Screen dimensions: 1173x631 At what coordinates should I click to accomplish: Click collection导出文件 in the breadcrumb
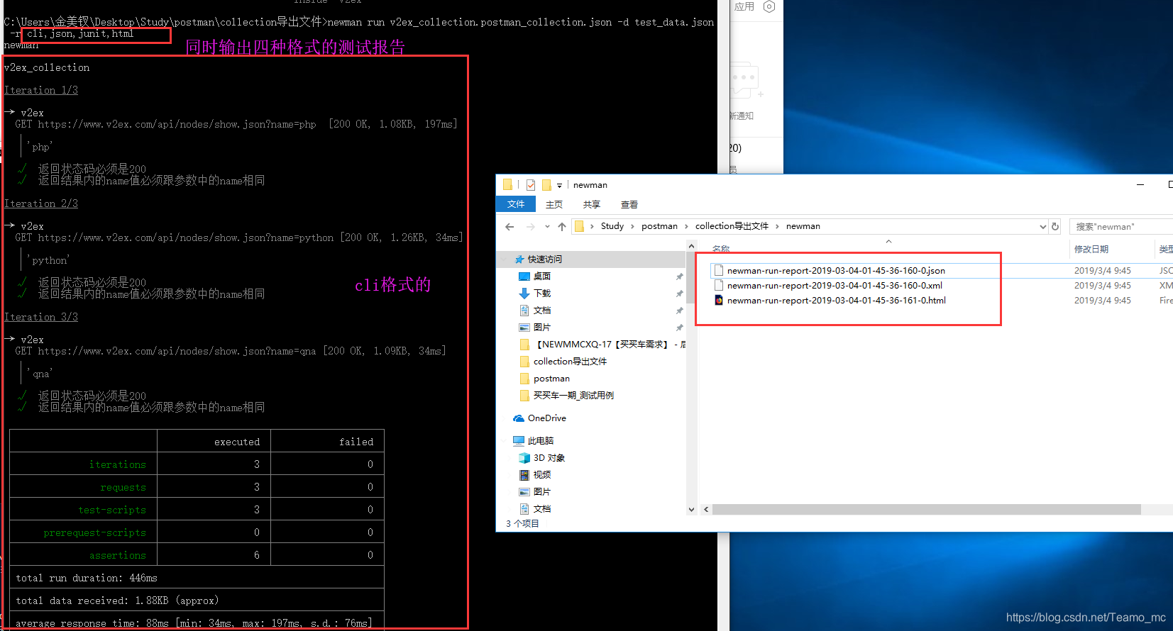(x=732, y=226)
